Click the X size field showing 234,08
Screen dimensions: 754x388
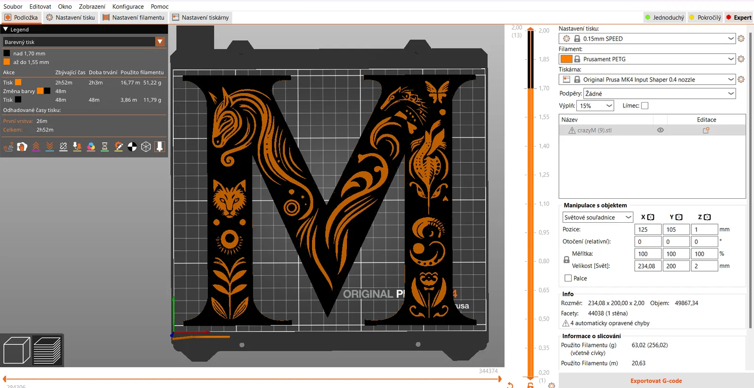(x=647, y=266)
